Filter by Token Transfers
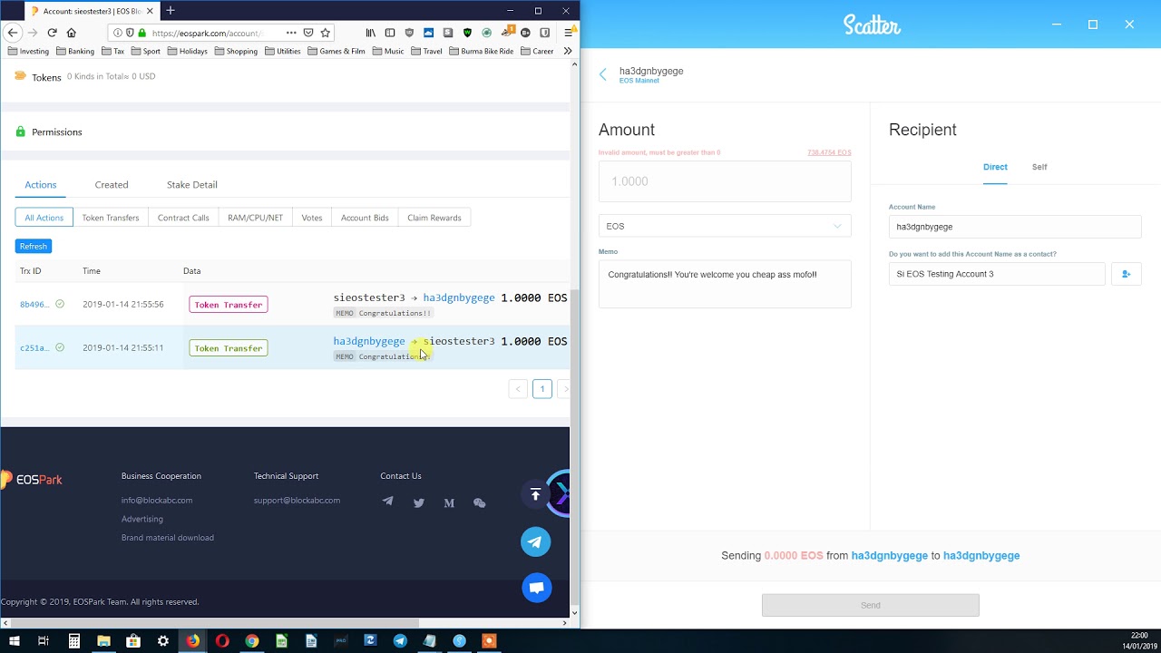The image size is (1161, 653). 111,218
